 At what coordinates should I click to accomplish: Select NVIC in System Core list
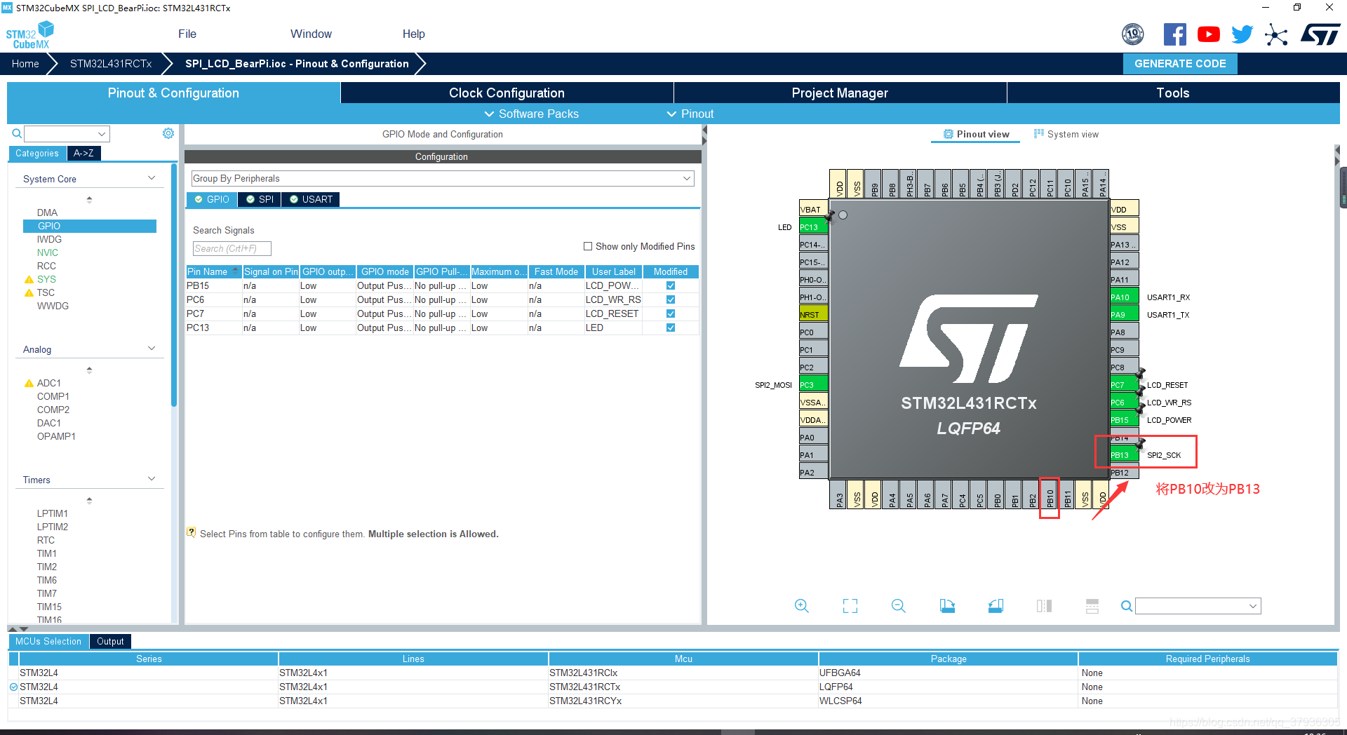[48, 252]
